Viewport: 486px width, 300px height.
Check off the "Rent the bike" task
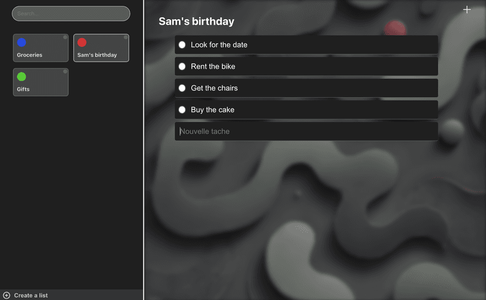tap(182, 66)
